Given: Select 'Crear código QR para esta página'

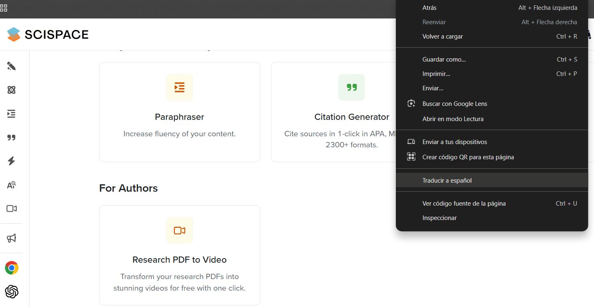Looking at the screenshot, I should pos(468,157).
